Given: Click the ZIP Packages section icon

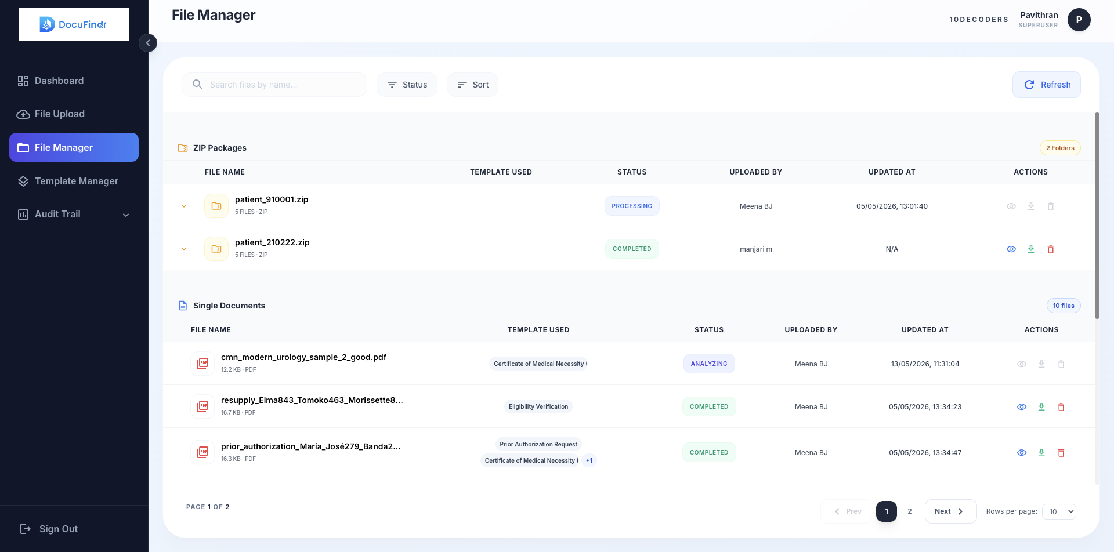Looking at the screenshot, I should [183, 148].
